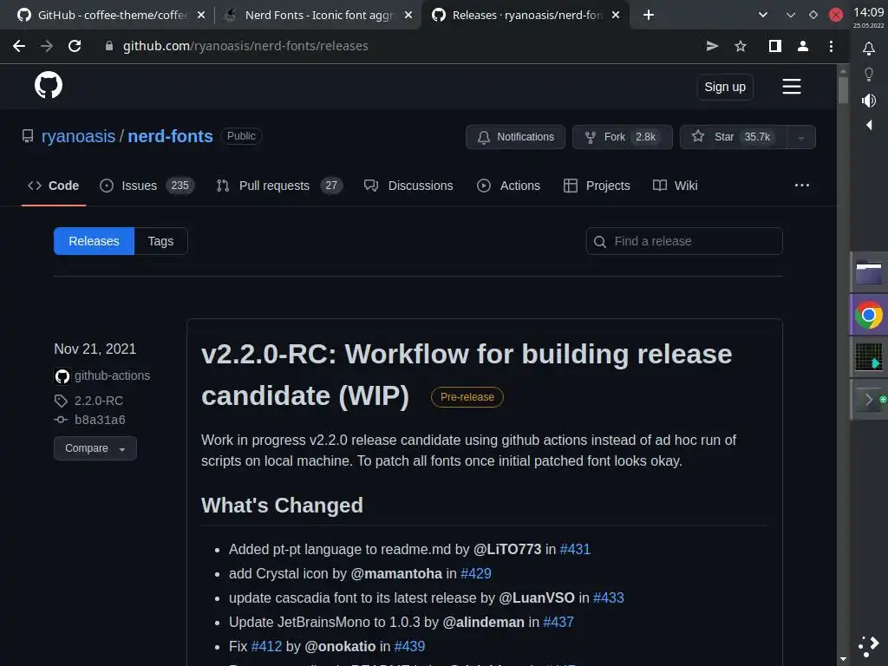Open @LiTO773 user profile
This screenshot has height=666, width=888.
(x=507, y=549)
